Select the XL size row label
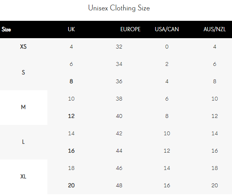232x195 pixels. tap(24, 177)
